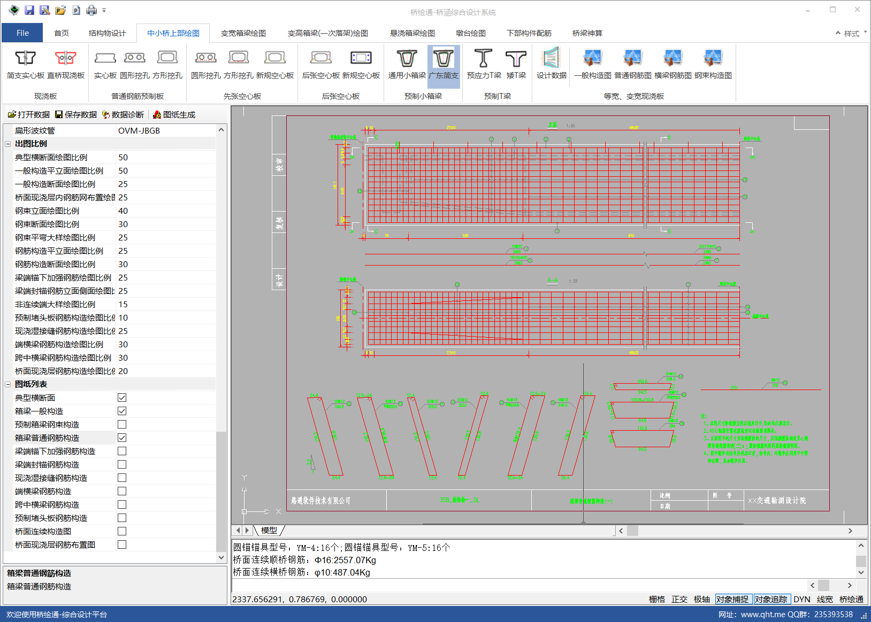Click the 图纸生成 button
Image resolution: width=871 pixels, height=622 pixels.
tap(174, 114)
